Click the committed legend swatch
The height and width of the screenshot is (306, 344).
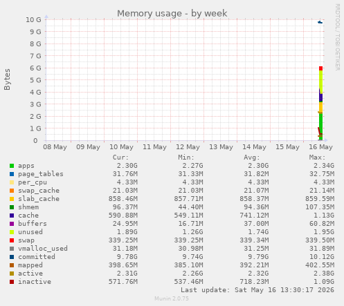click(x=12, y=257)
